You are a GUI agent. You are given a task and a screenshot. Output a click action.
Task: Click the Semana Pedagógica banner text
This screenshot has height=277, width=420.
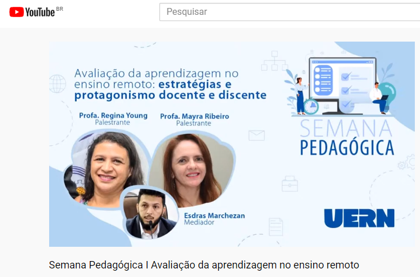[347, 137]
